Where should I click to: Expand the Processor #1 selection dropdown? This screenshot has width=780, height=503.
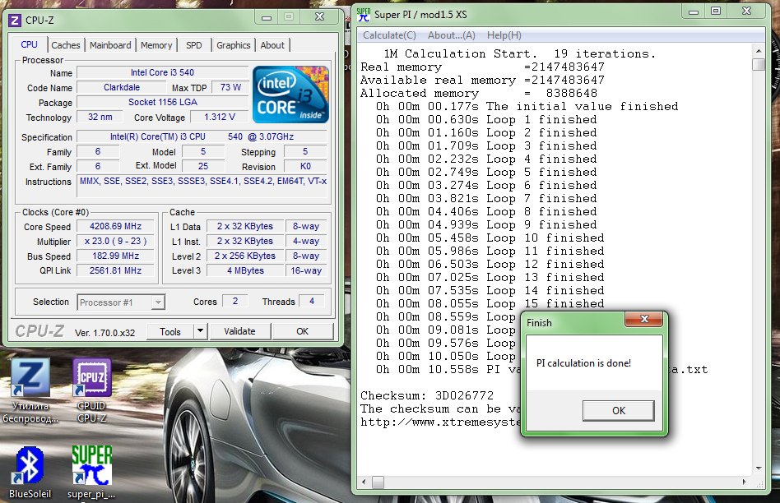click(x=158, y=302)
